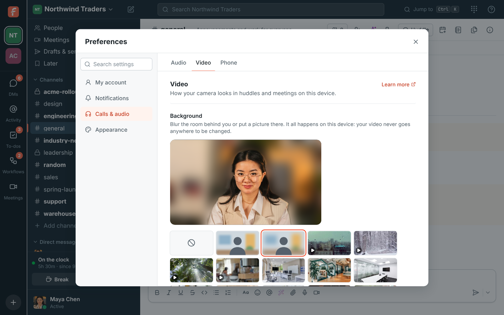Click the add workspace plus button
This screenshot has width=504, height=315.
click(13, 302)
